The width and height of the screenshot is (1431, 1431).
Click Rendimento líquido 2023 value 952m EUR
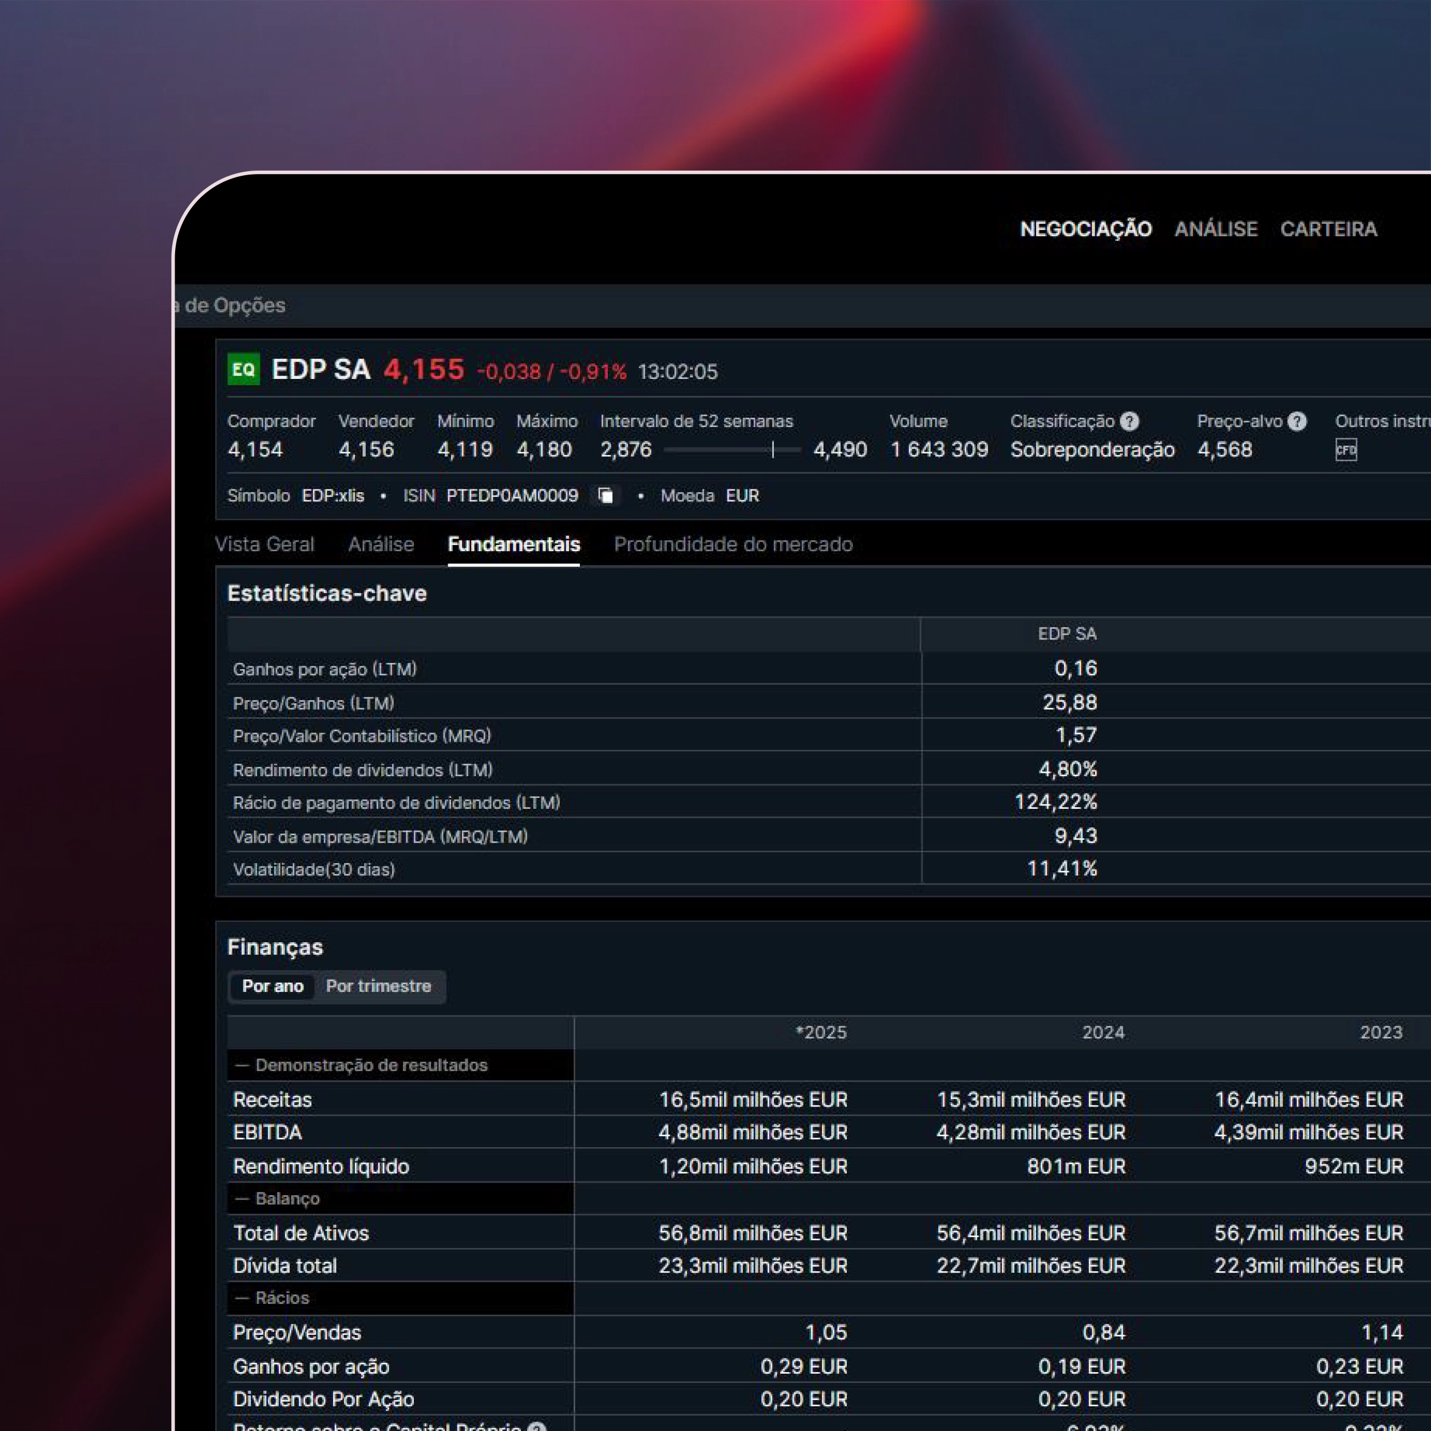coord(1354,1167)
